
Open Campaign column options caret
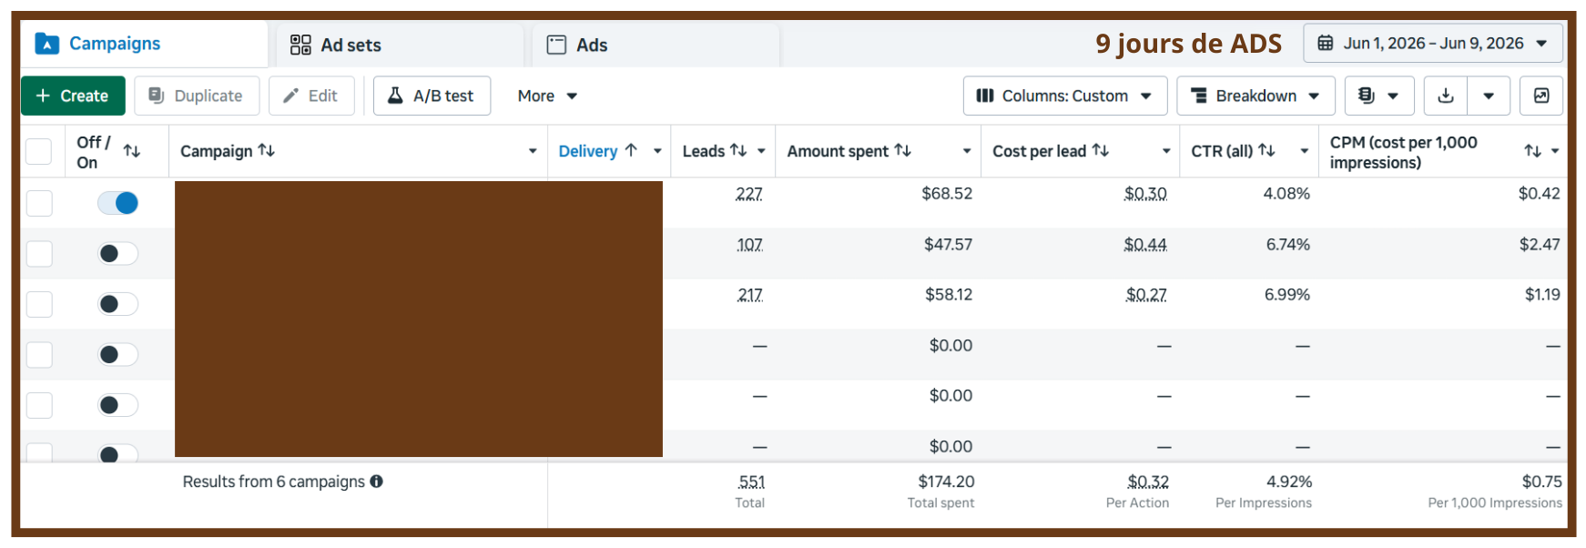tap(533, 151)
